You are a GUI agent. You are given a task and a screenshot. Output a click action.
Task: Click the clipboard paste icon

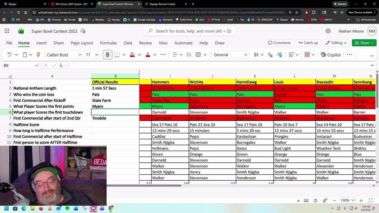click(x=25, y=55)
